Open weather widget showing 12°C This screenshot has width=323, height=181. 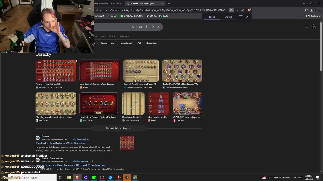(x=276, y=178)
